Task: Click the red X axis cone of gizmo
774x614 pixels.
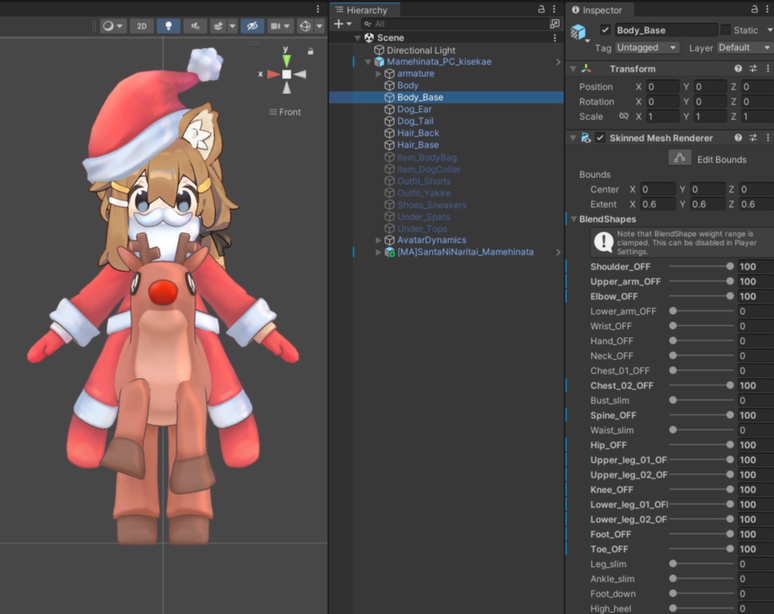Action: 273,74
